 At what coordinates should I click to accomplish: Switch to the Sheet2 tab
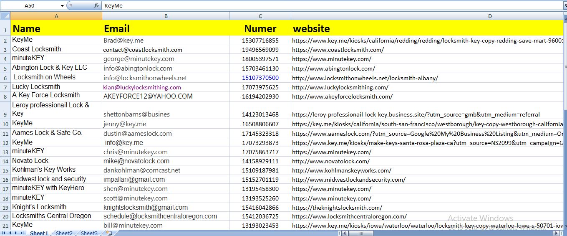(x=64, y=233)
